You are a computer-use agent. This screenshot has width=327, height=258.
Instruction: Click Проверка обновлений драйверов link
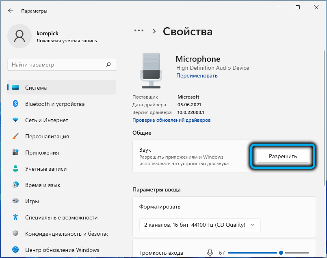tap(171, 120)
